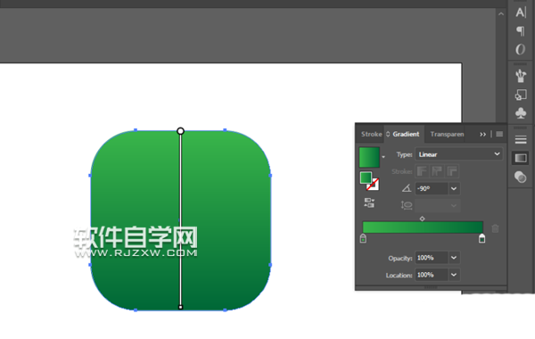Image resolution: width=535 pixels, height=339 pixels.
Task: Open the OpenType panel icon in the dock
Action: click(x=521, y=49)
